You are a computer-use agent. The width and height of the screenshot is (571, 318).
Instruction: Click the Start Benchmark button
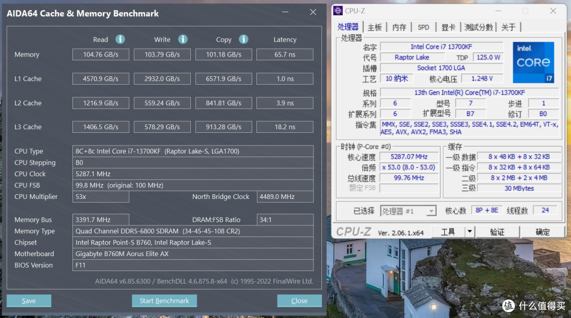coord(164,301)
